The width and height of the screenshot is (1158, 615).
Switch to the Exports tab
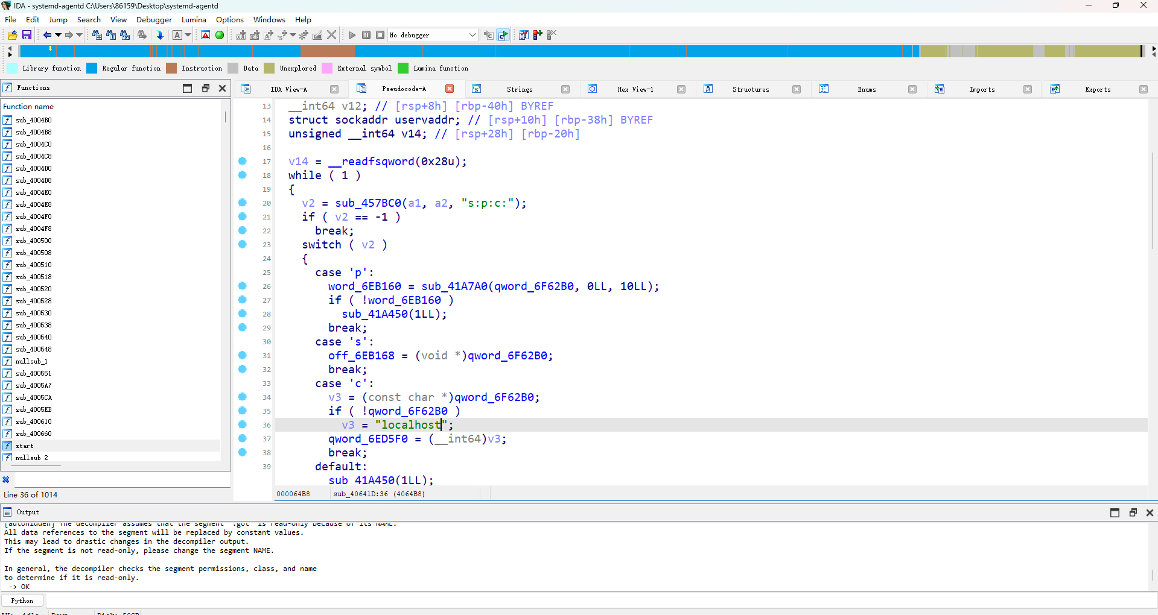point(1098,89)
